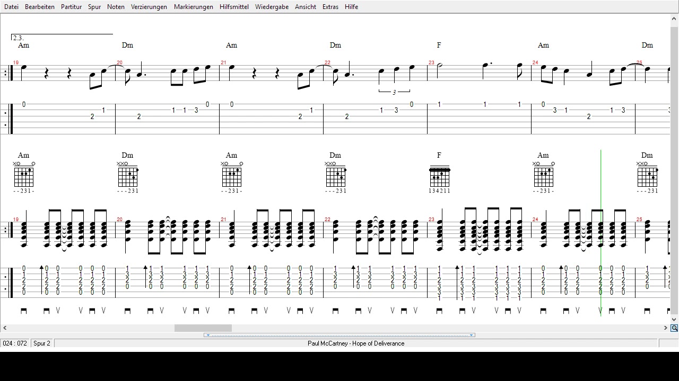Screen dimensions: 679x381
Task: Select the Am chord diagram at measure 24
Action: [544, 177]
